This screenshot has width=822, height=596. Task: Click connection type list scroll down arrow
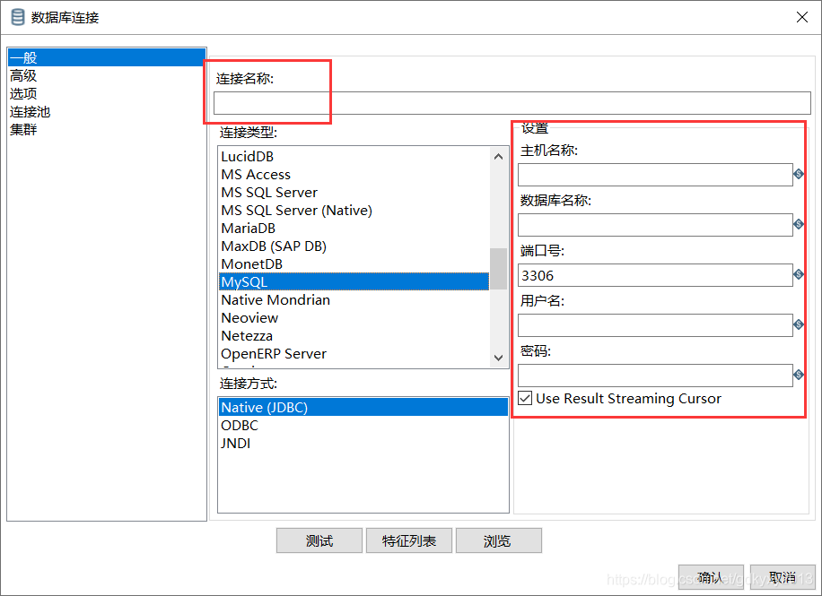[x=499, y=358]
